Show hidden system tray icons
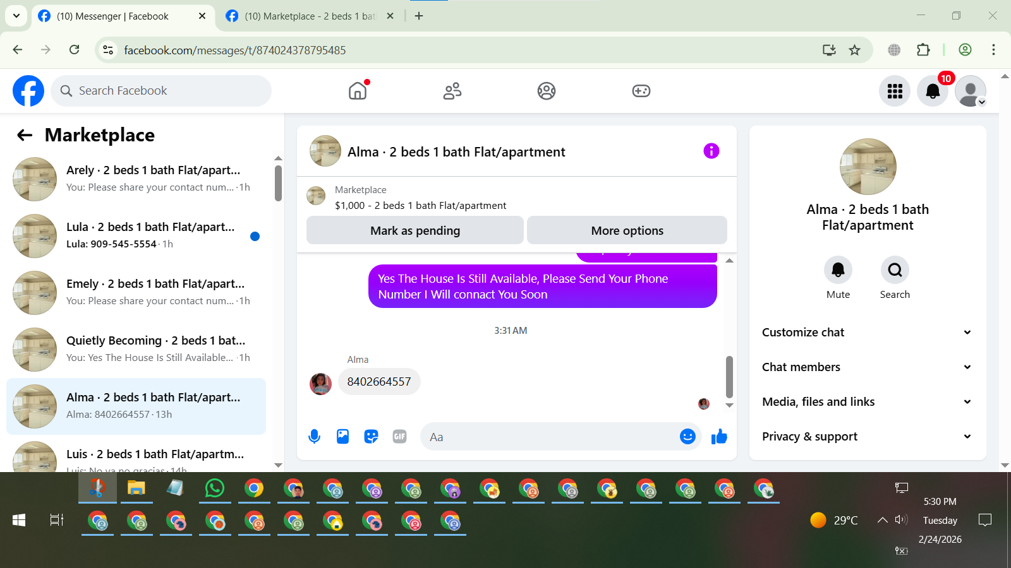Viewport: 1011px width, 568px height. (x=882, y=520)
